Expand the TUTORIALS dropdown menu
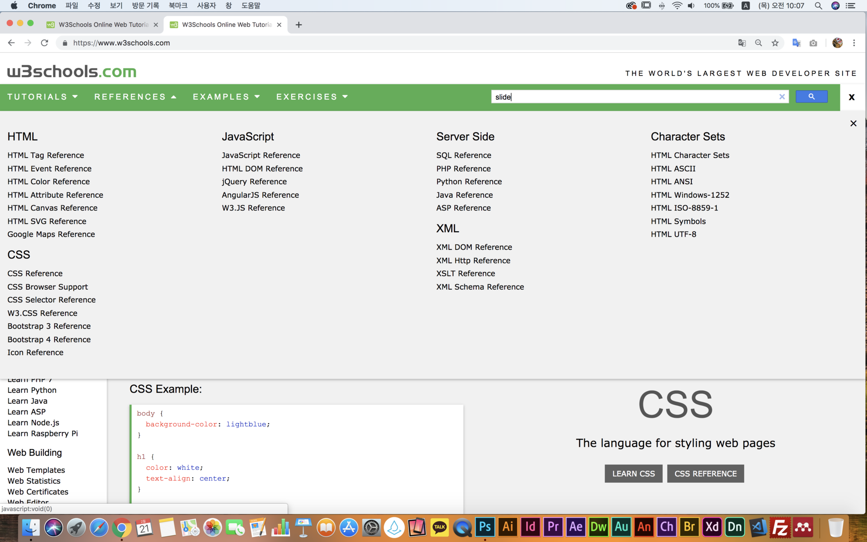The width and height of the screenshot is (867, 542). tap(42, 97)
